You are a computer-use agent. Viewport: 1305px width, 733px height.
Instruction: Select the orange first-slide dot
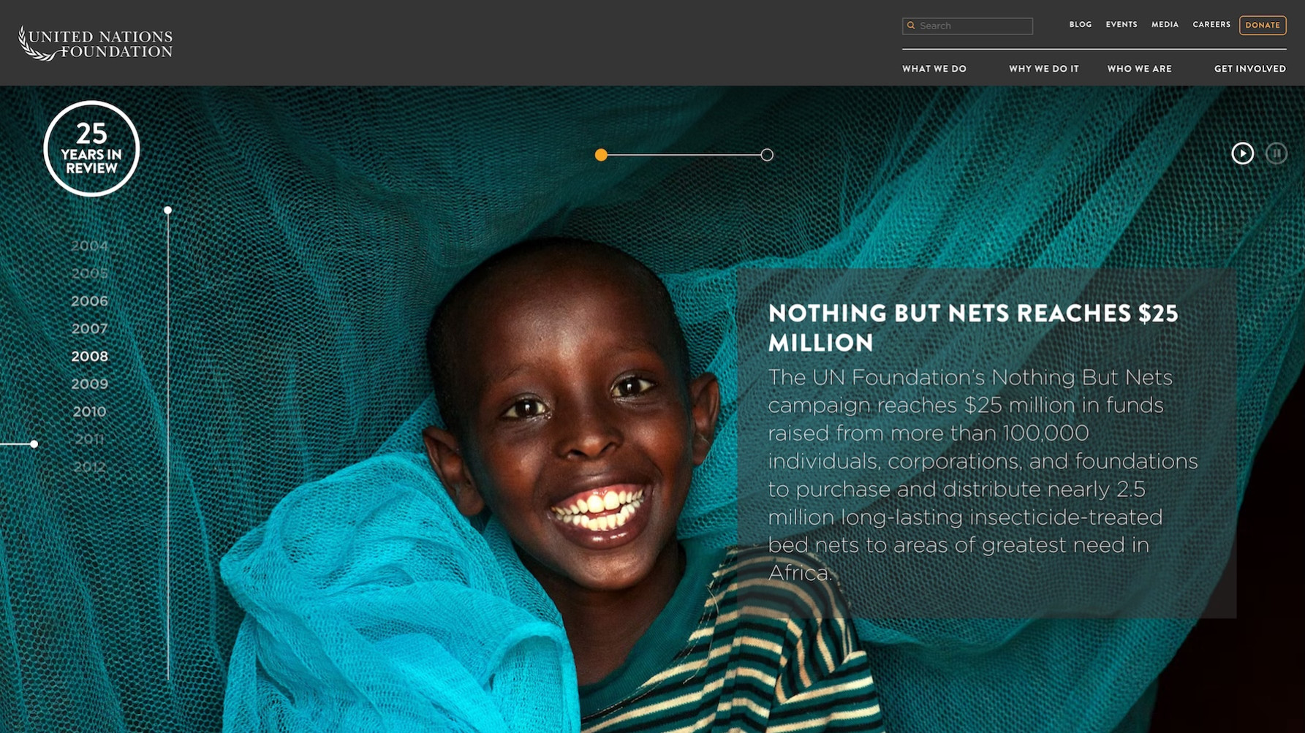[x=601, y=155]
